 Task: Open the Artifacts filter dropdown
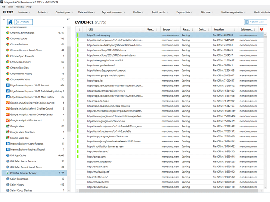click(x=43, y=12)
